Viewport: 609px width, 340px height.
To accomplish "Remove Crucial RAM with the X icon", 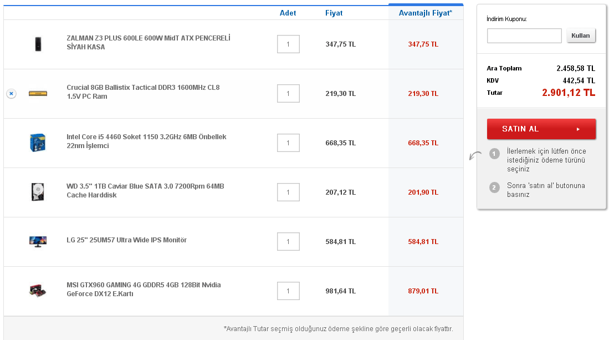I will point(11,94).
